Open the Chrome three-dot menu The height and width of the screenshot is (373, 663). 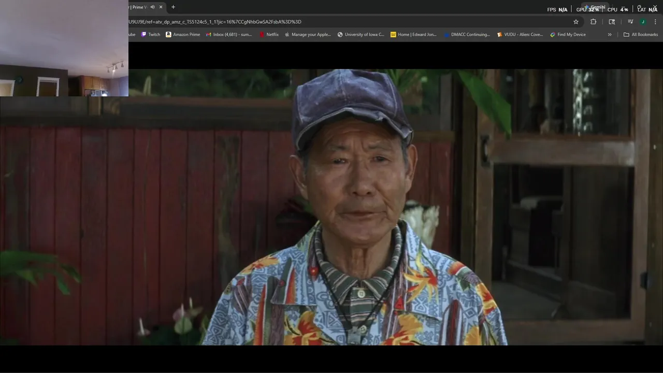click(655, 22)
